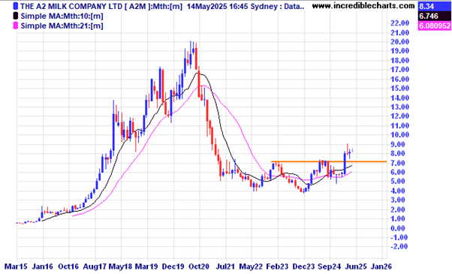Click the 22.00 price axis label
This screenshot has height=274, width=452.
pos(399,23)
